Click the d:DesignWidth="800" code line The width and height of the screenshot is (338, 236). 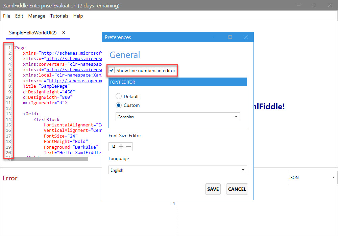[x=48, y=97]
